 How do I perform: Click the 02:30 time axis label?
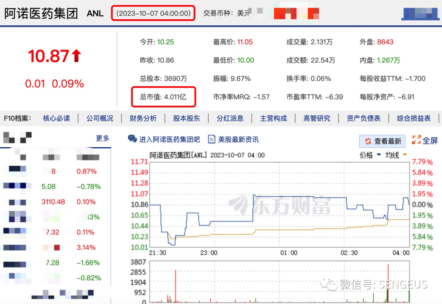[349, 253]
